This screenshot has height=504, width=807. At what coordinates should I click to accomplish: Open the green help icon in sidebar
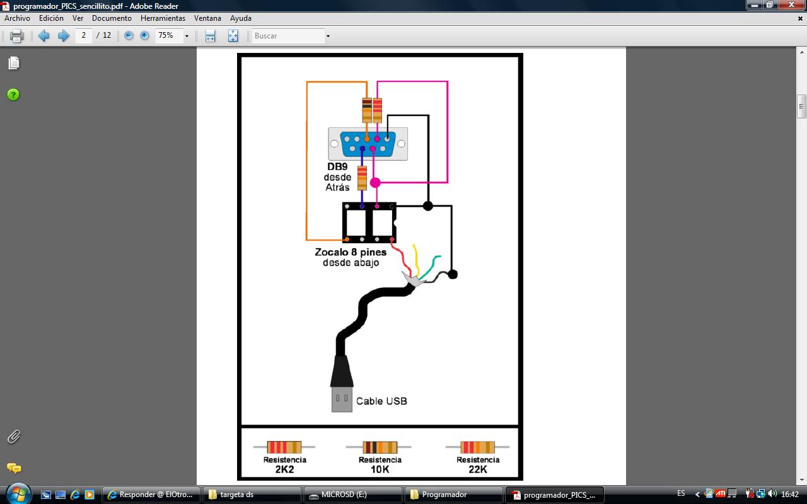pos(13,94)
